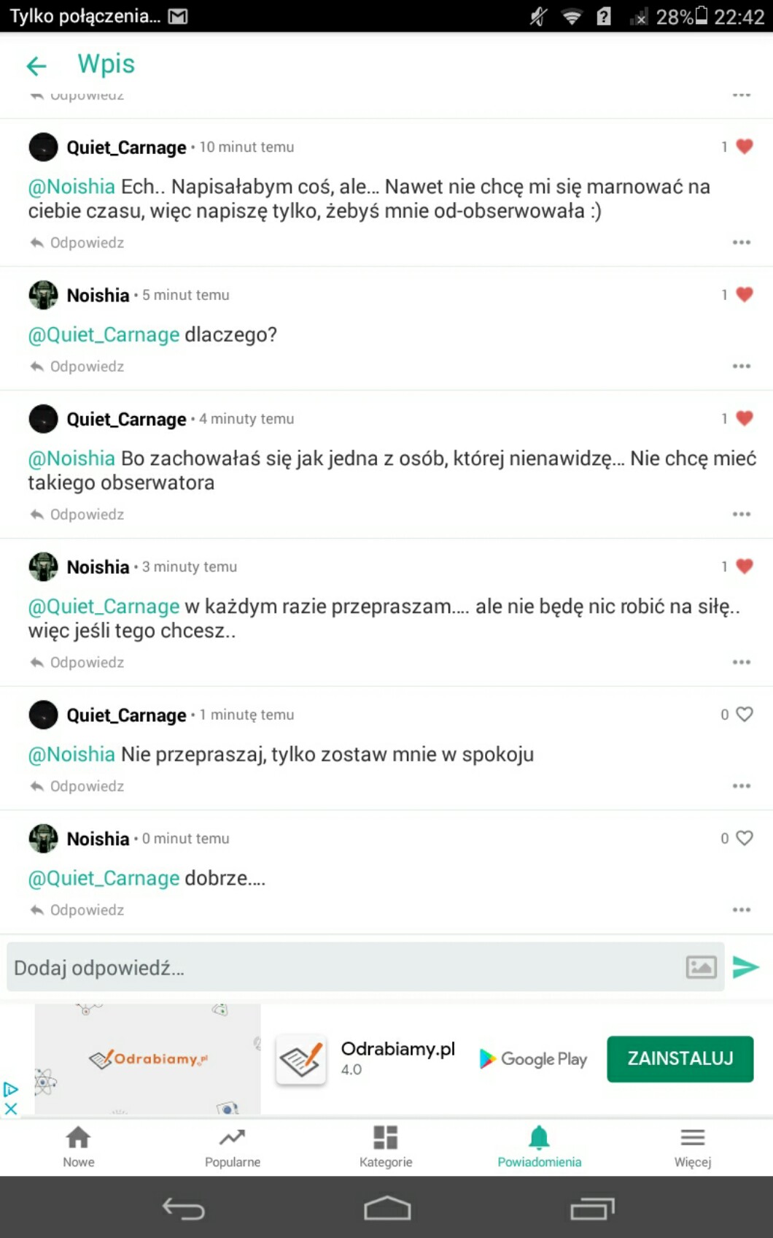This screenshot has width=773, height=1238.
Task: Tap the back arrow next to Wpis
Action: [36, 66]
